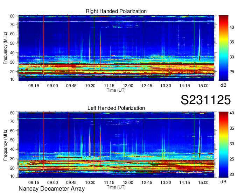Image resolution: width=238 pixels, height=193 pixels.
Task: Click the left-handed plot color bar
Action: (x=223, y=145)
